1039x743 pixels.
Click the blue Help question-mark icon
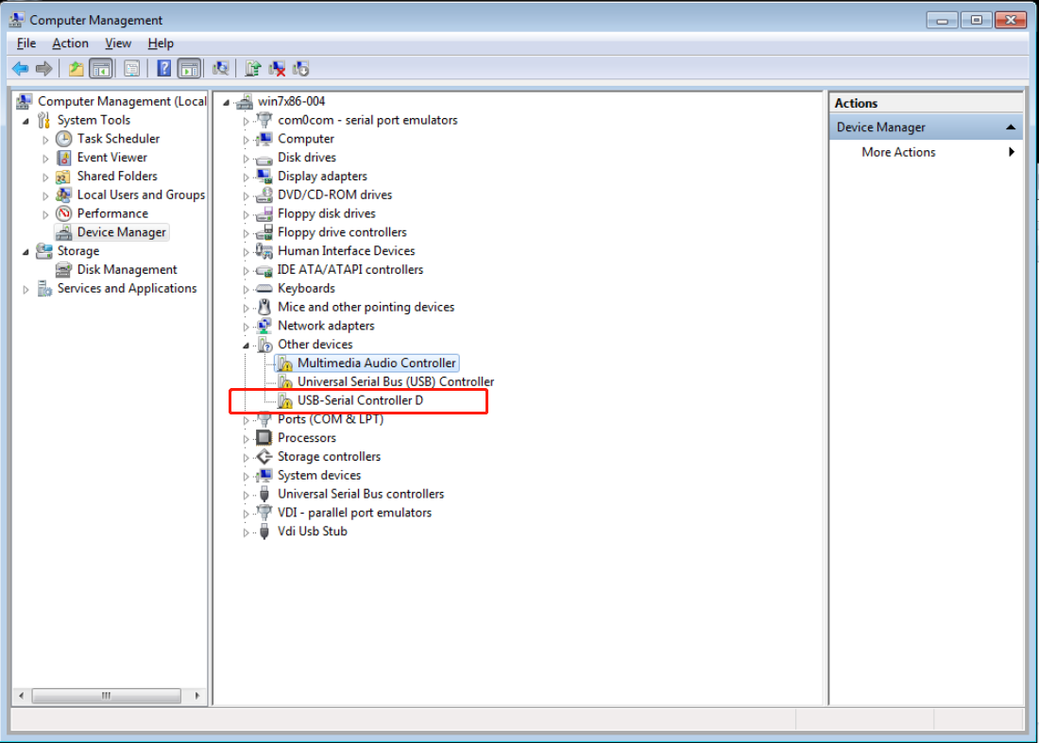click(163, 68)
